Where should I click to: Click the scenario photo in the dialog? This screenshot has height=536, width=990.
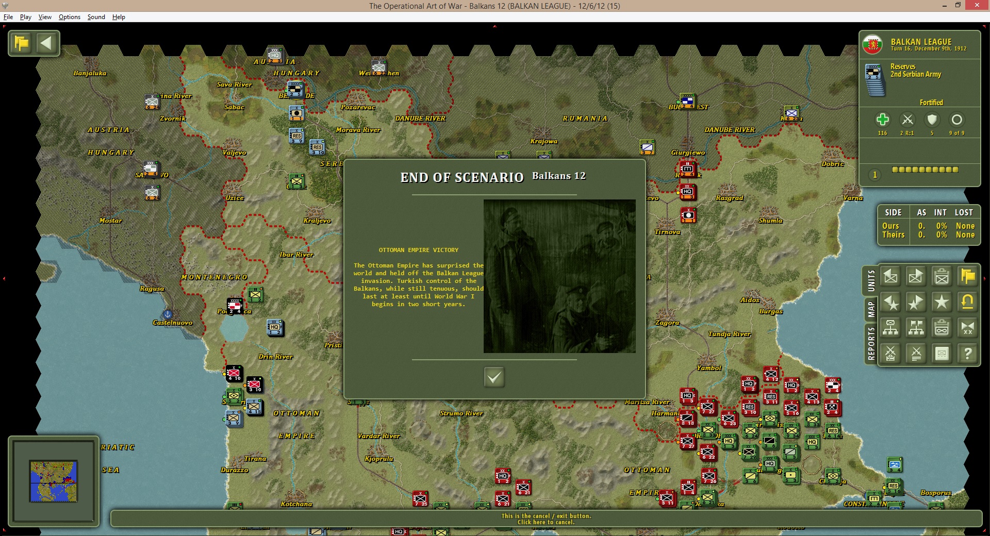(x=559, y=276)
